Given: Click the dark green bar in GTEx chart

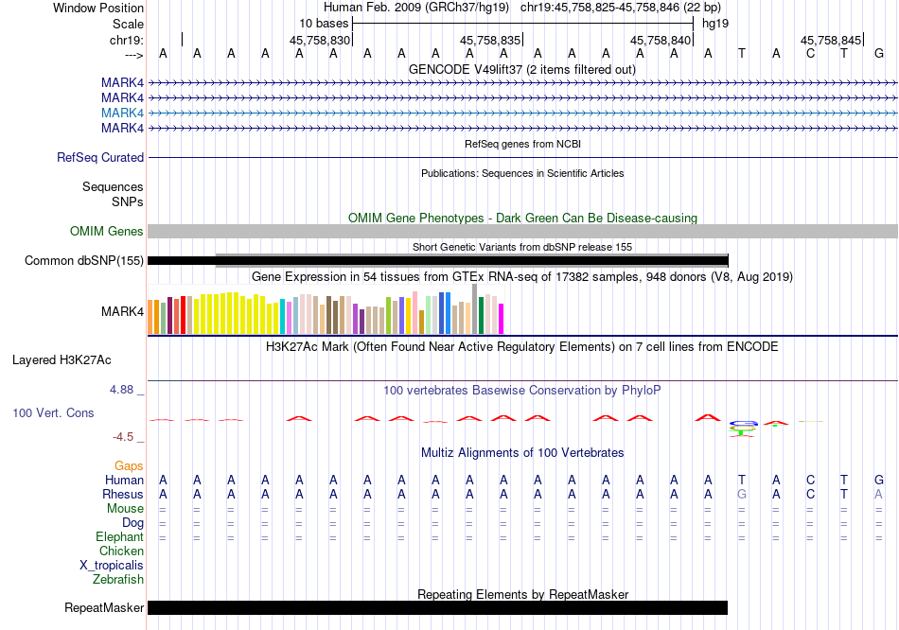Looking at the screenshot, I should click(481, 315).
